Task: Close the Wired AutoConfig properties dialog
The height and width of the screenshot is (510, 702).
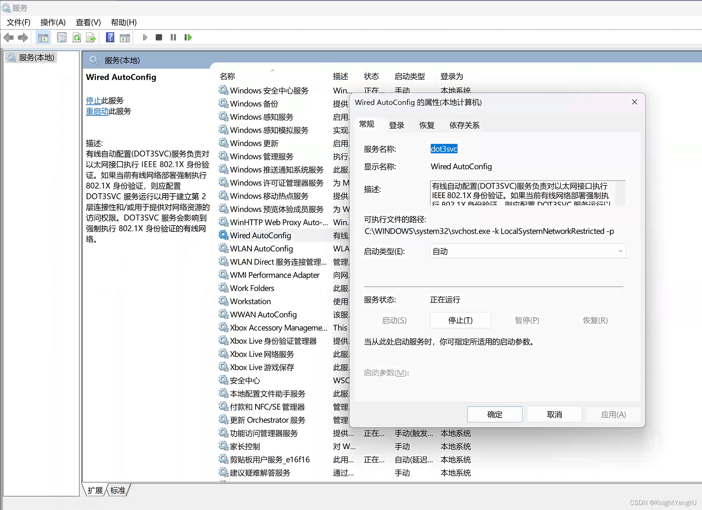Action: 635,102
